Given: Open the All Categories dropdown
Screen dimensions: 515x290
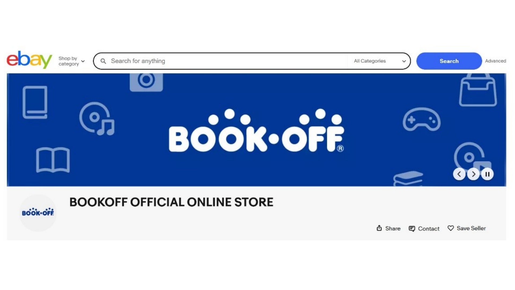Looking at the screenshot, I should point(380,61).
